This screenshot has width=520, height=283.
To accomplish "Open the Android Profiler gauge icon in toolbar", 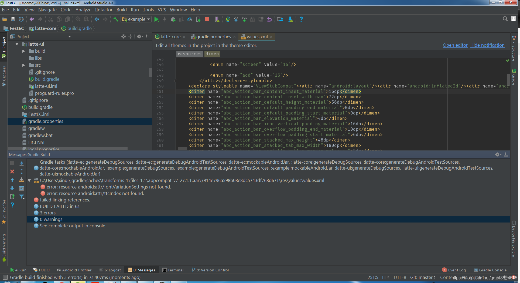I will 190,19.
